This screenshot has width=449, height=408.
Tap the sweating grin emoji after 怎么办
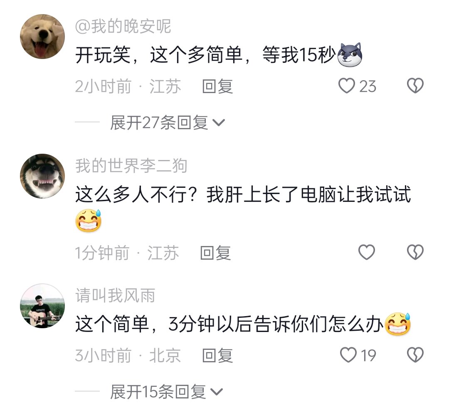[x=397, y=324]
